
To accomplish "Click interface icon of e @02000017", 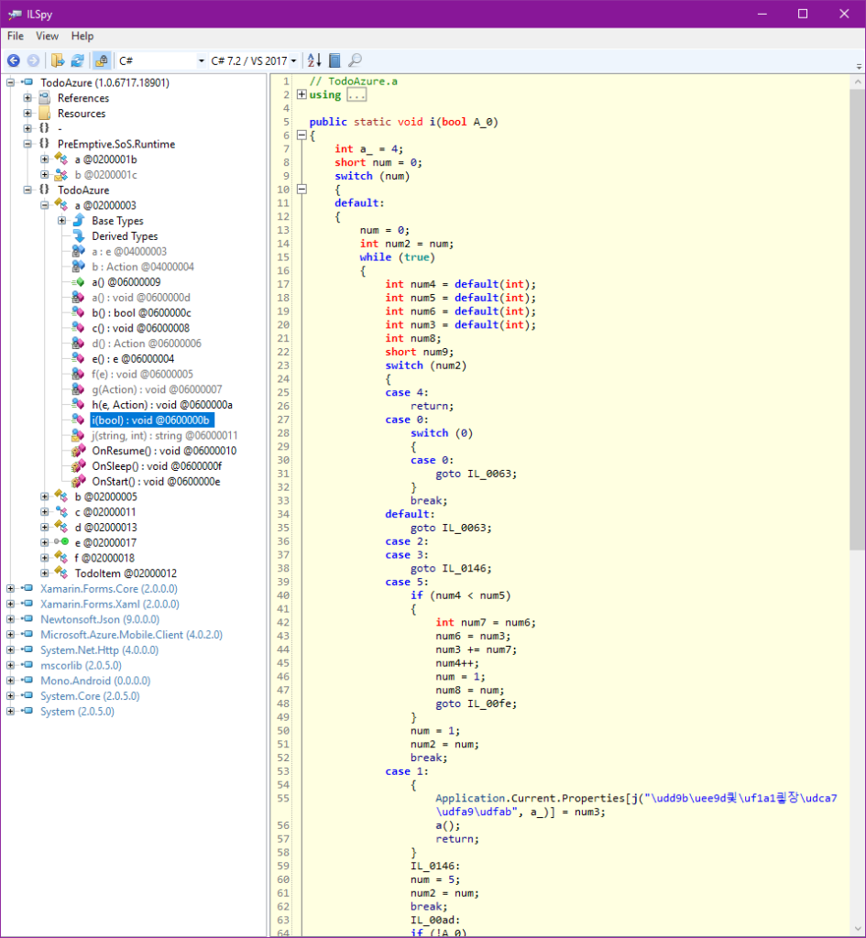I will point(61,542).
